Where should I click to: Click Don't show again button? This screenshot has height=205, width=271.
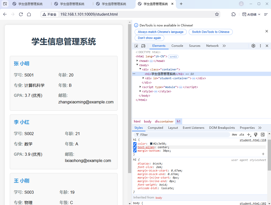click(149, 38)
